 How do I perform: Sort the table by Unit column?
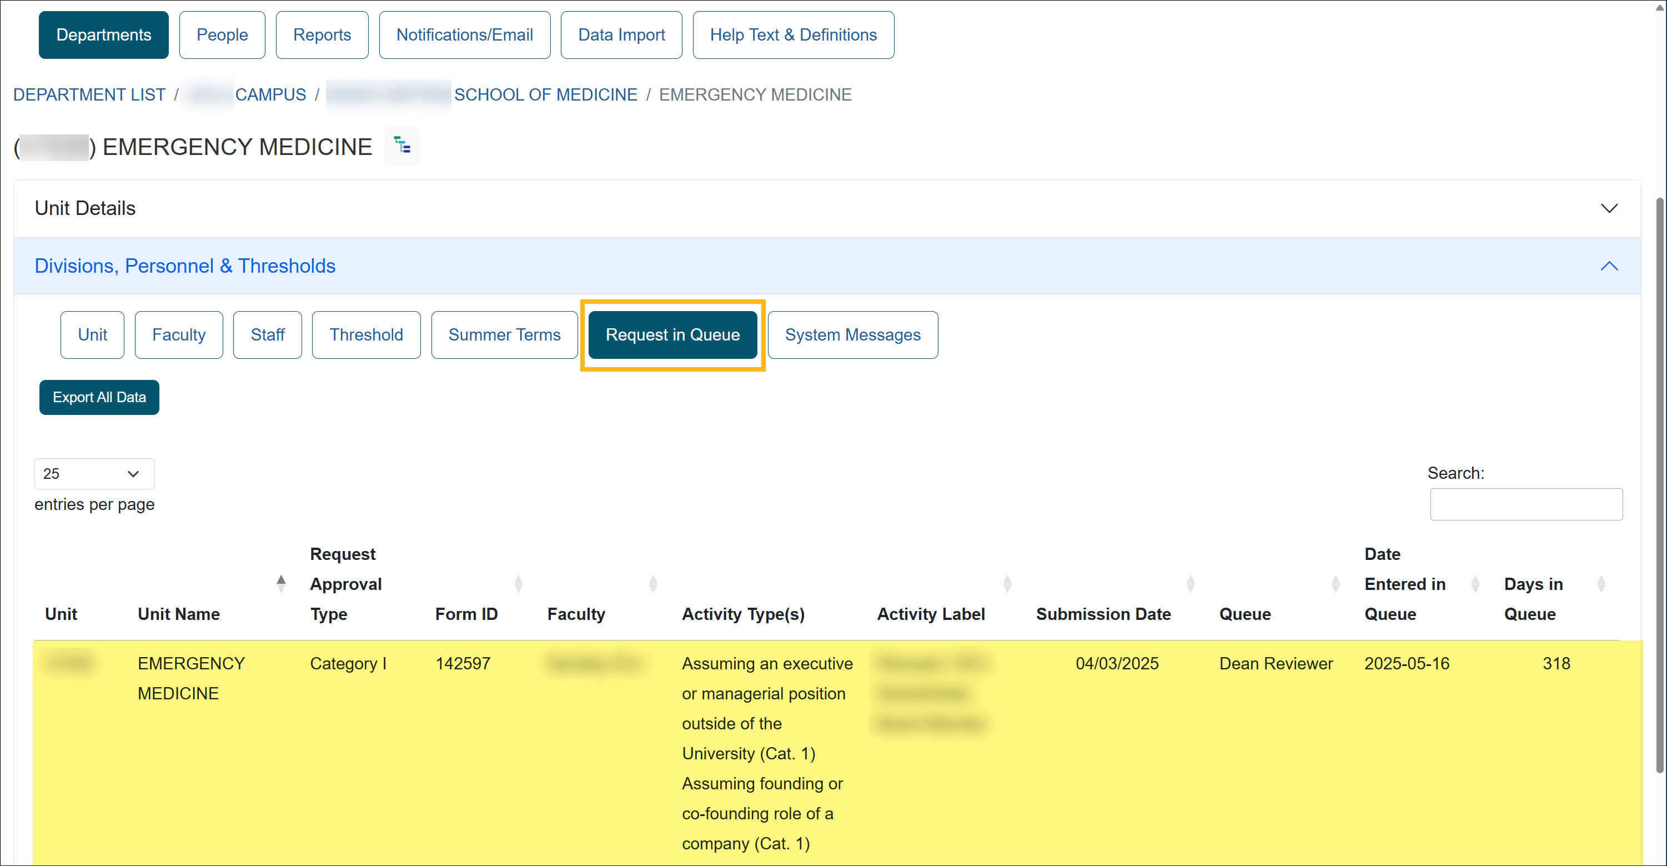[61, 614]
